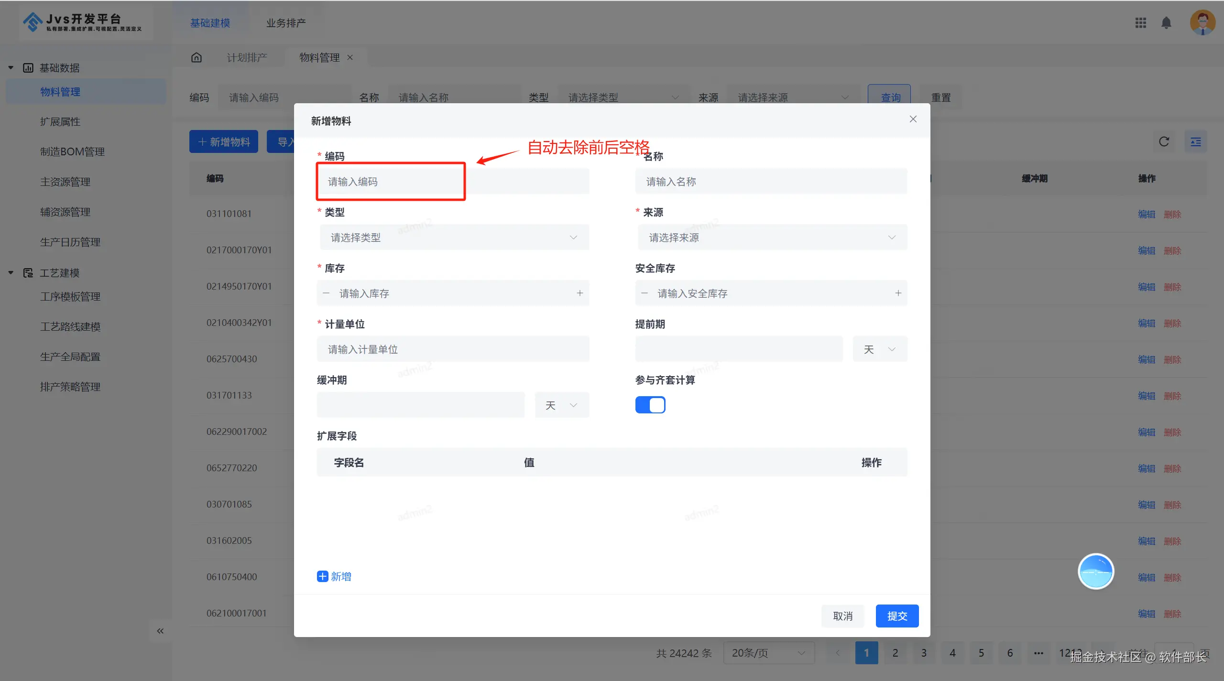Viewport: 1224px width, 681px height.
Task: Click the 取消 button
Action: 842,616
